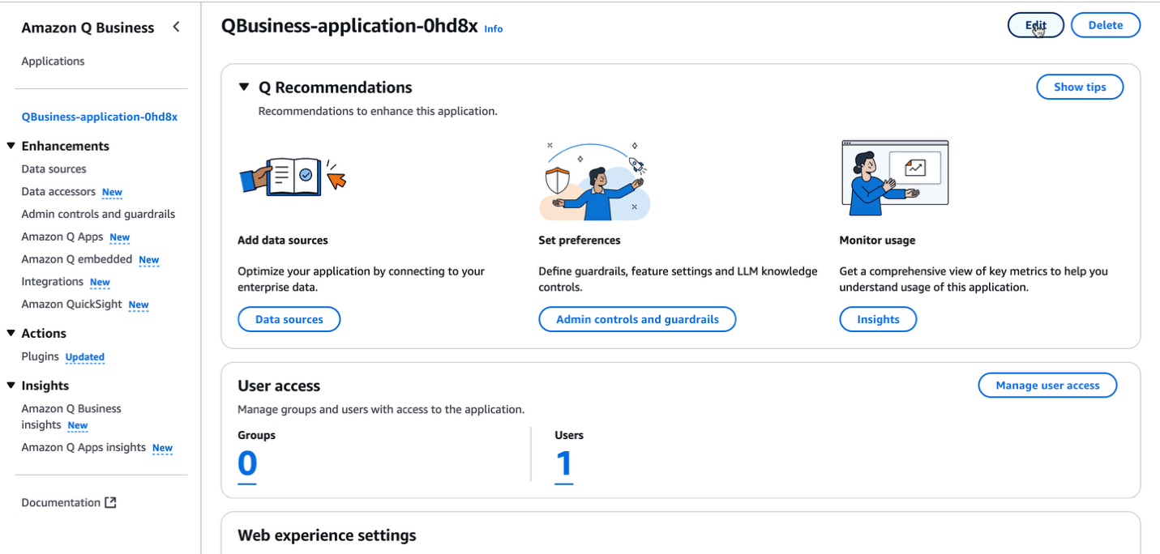Open Data sources in sidebar

54,169
